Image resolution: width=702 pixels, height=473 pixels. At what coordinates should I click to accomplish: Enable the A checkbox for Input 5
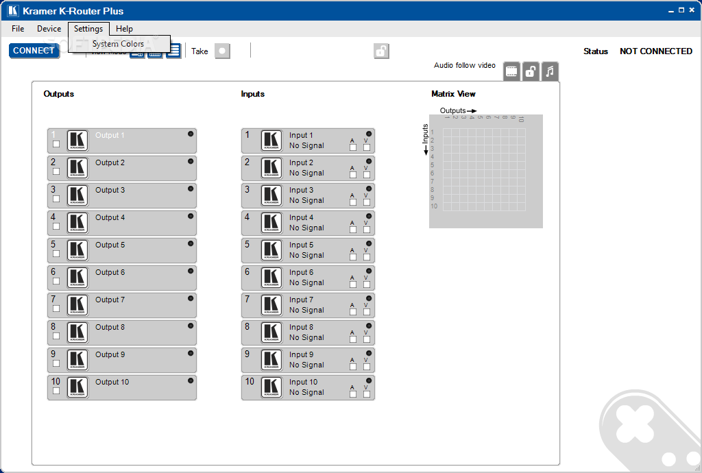tap(353, 257)
